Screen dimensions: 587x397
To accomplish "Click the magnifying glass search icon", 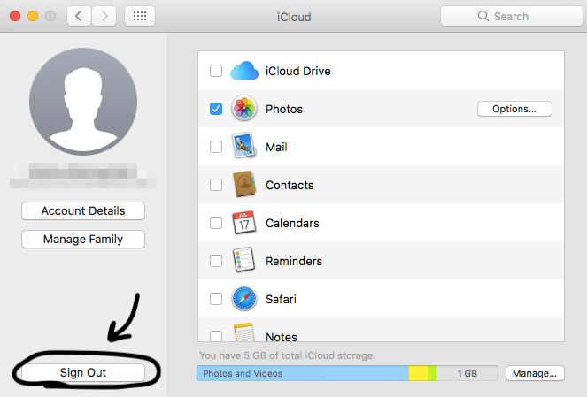I will pos(483,16).
